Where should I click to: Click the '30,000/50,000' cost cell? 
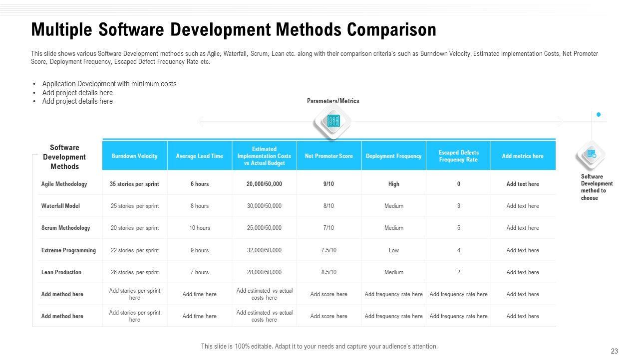264,206
